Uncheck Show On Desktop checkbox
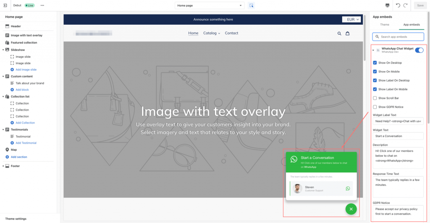430x223 pixels. click(x=375, y=63)
